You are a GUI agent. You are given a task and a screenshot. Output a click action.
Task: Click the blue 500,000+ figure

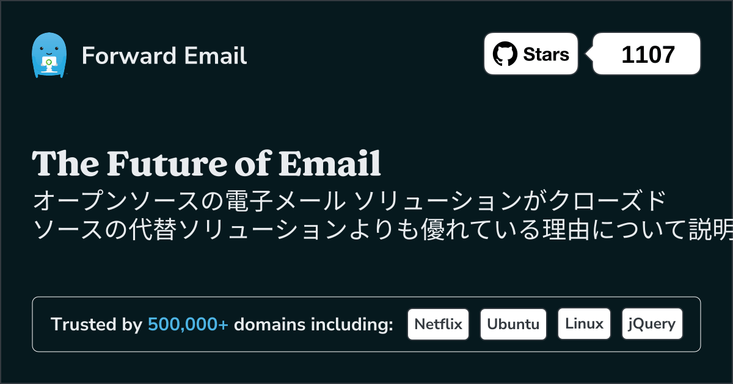188,324
